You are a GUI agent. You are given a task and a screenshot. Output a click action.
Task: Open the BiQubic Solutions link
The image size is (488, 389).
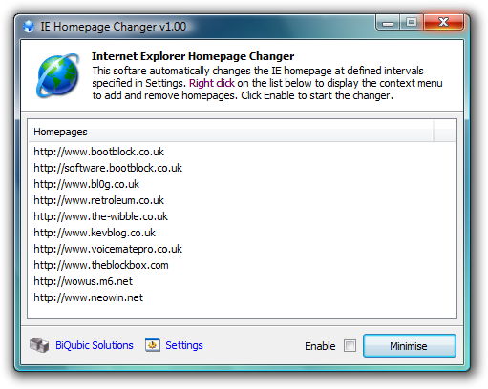(x=95, y=345)
